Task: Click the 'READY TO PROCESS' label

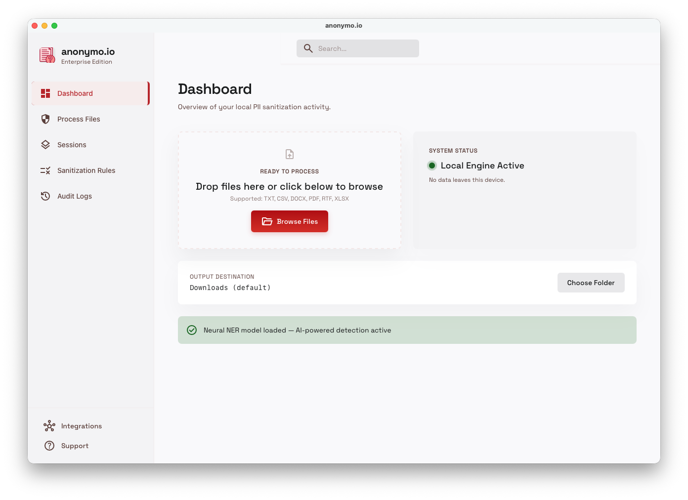Action: point(290,171)
